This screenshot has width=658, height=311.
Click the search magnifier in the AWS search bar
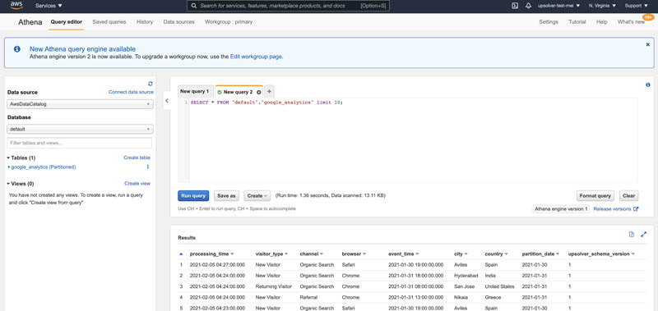tap(193, 6)
